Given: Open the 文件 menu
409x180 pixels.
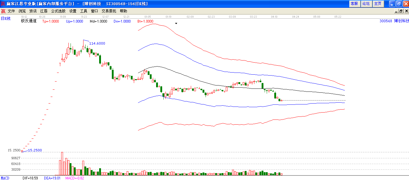Looking at the screenshot, I should (x=11, y=11).
